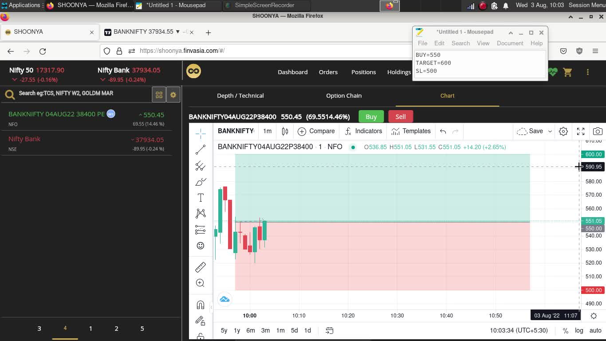Viewport: 606px width, 341px height.
Task: Click the green Buy button
Action: coord(371,117)
